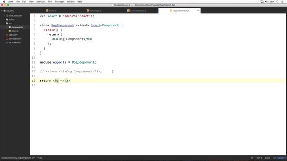Select the node_modules folder in tree
Screen dimensions: 287x161
coord(16,16)
